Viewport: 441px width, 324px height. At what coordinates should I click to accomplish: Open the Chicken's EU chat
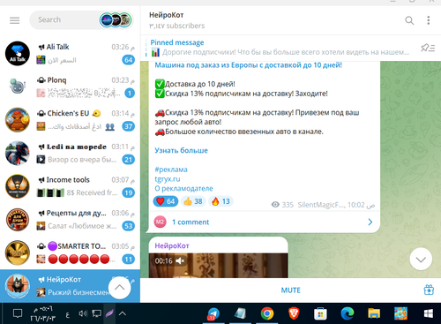[x=70, y=120]
